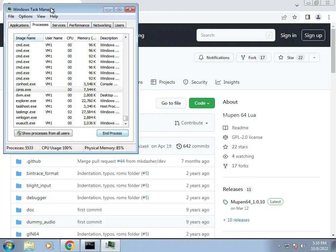Select taskmgr.exe process row

point(68,112)
